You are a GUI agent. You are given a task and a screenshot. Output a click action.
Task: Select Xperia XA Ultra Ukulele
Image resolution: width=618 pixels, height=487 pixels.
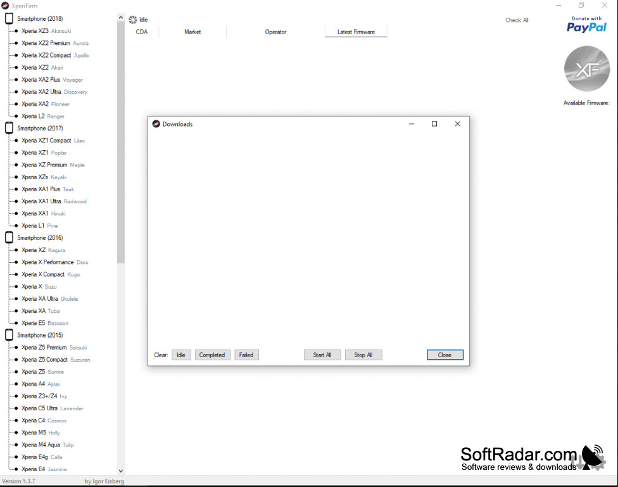[x=49, y=299]
